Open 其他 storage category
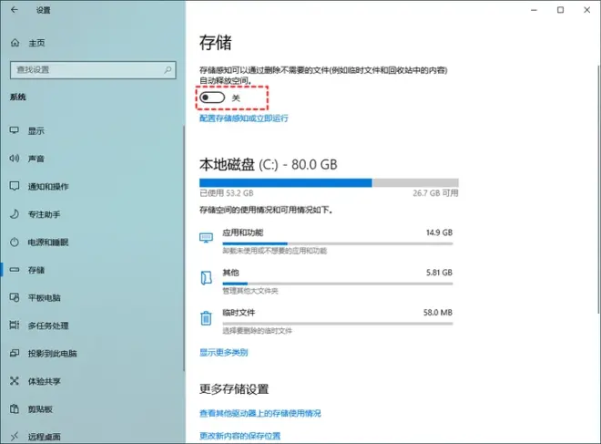The image size is (601, 444). pyautogui.click(x=326, y=282)
